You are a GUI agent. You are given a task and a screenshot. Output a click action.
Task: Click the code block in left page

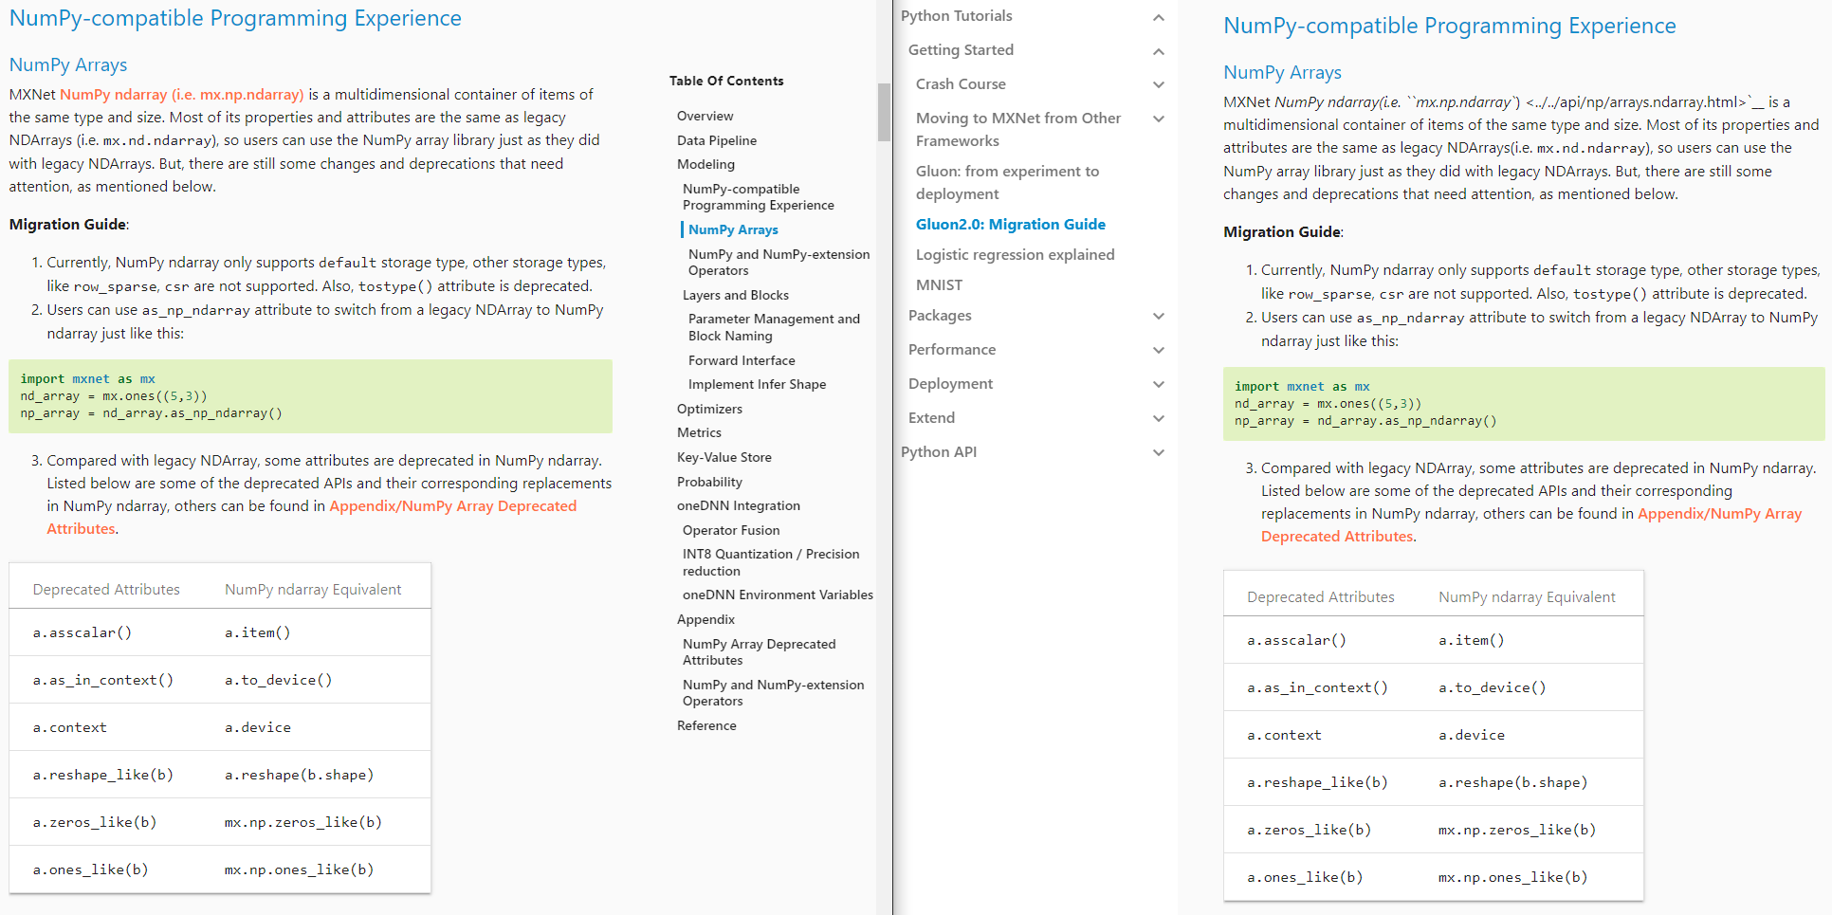[310, 396]
